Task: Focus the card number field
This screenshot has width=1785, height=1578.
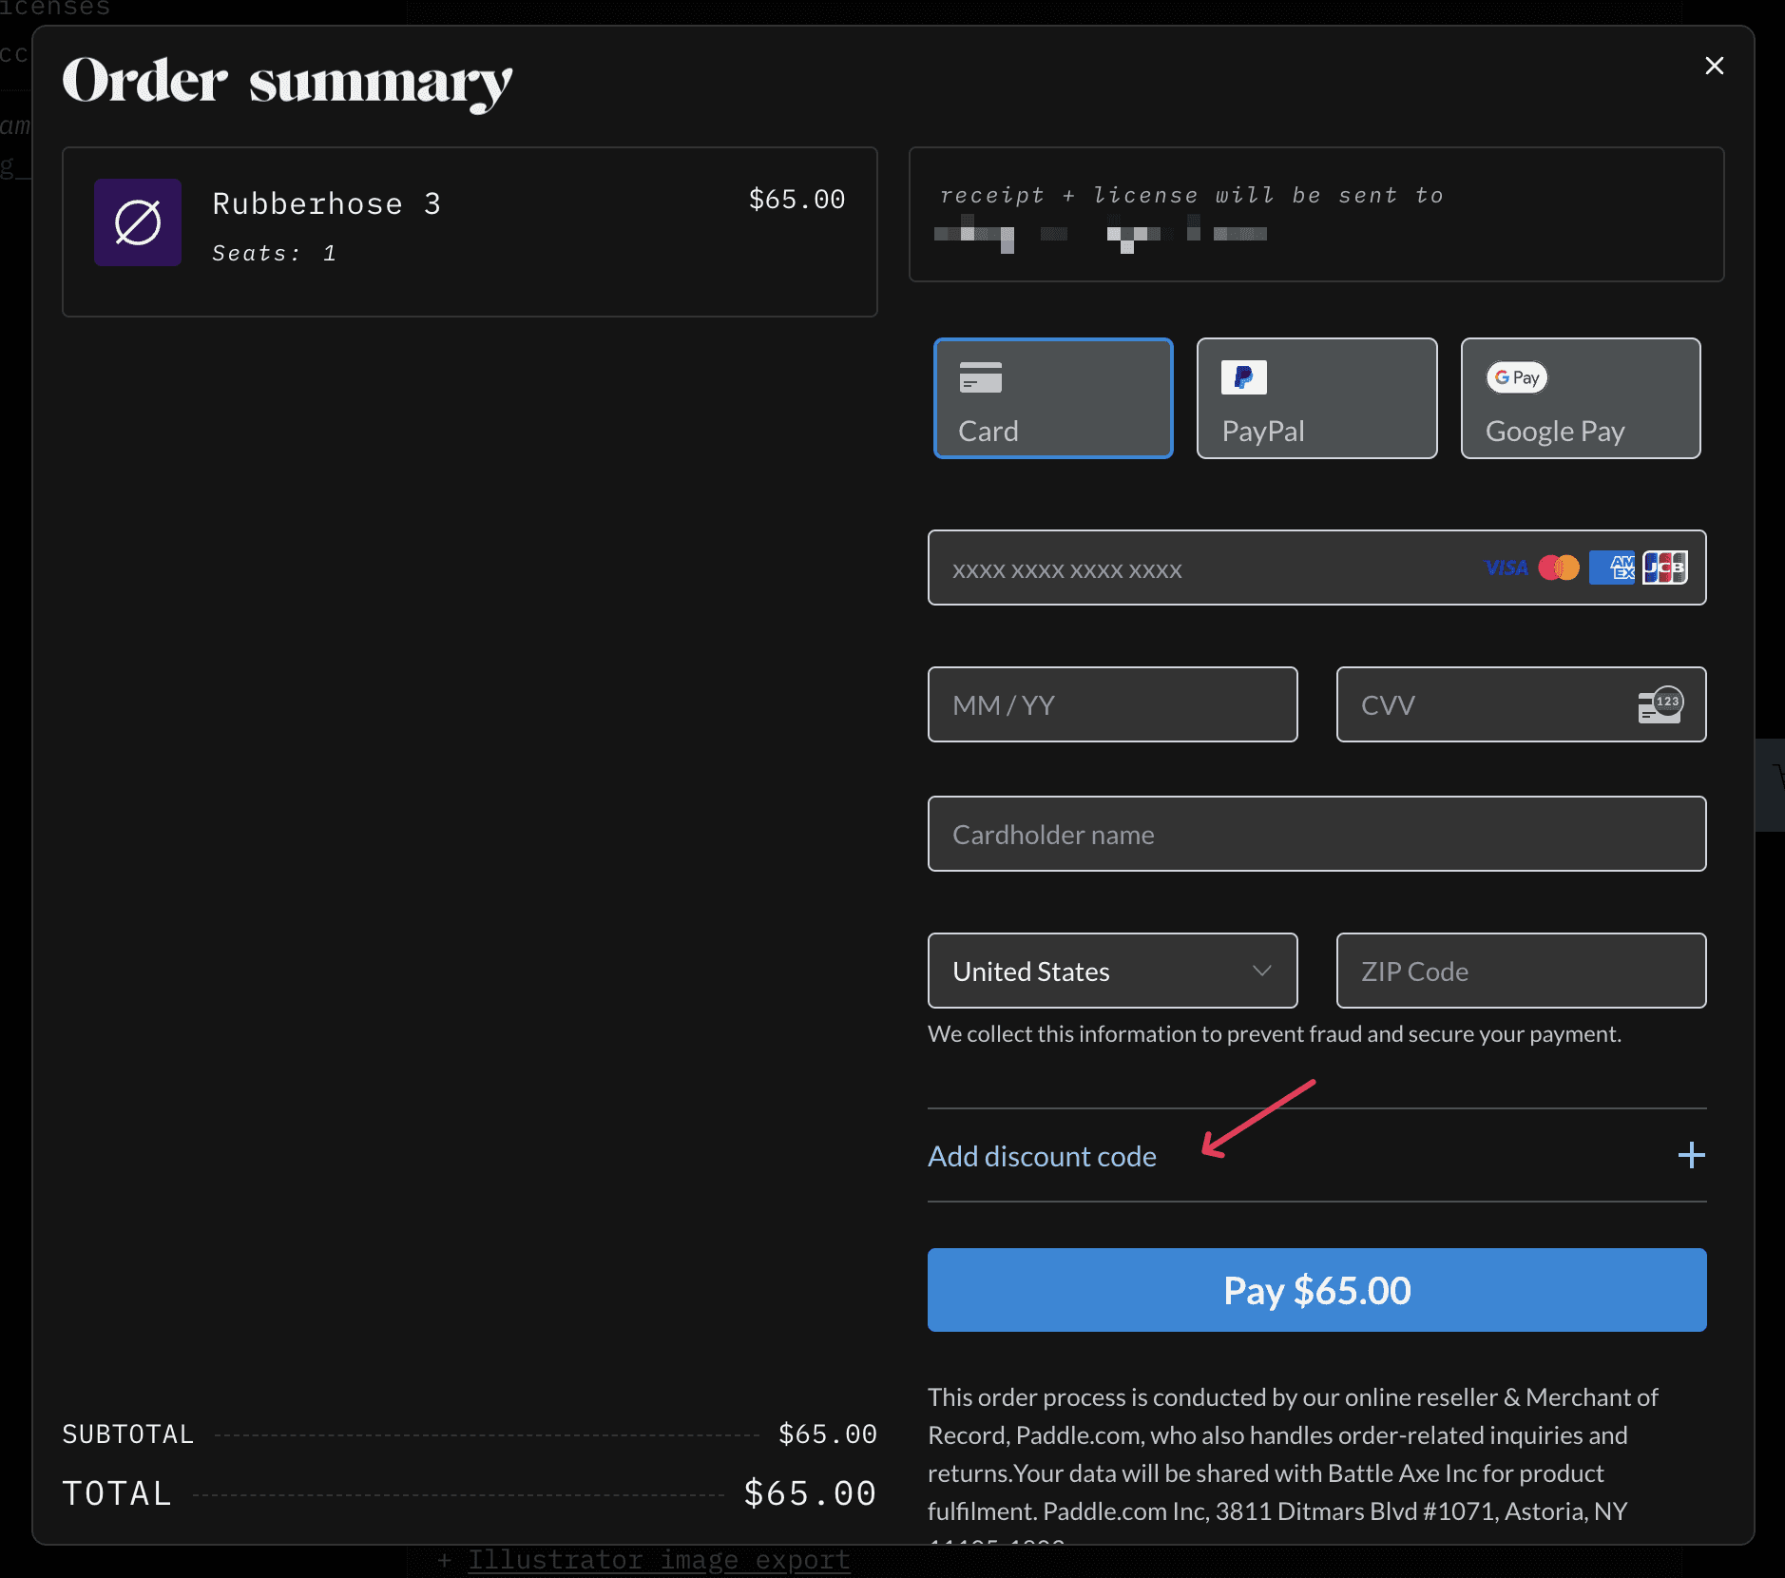Action: (x=1316, y=568)
